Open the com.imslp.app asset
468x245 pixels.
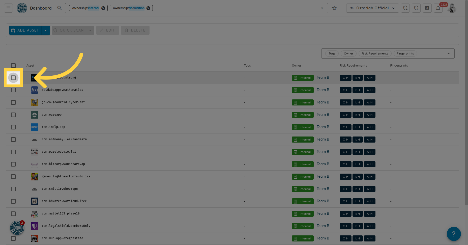click(53, 127)
